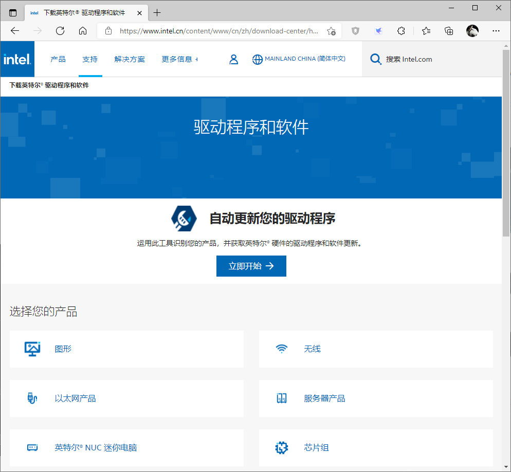Open the 支持 menu

coord(90,59)
